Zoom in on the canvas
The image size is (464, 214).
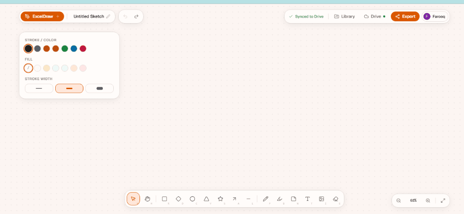(x=428, y=200)
